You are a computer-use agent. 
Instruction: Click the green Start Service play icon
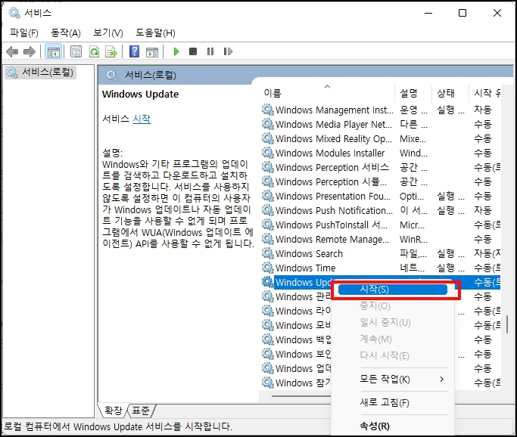(176, 51)
